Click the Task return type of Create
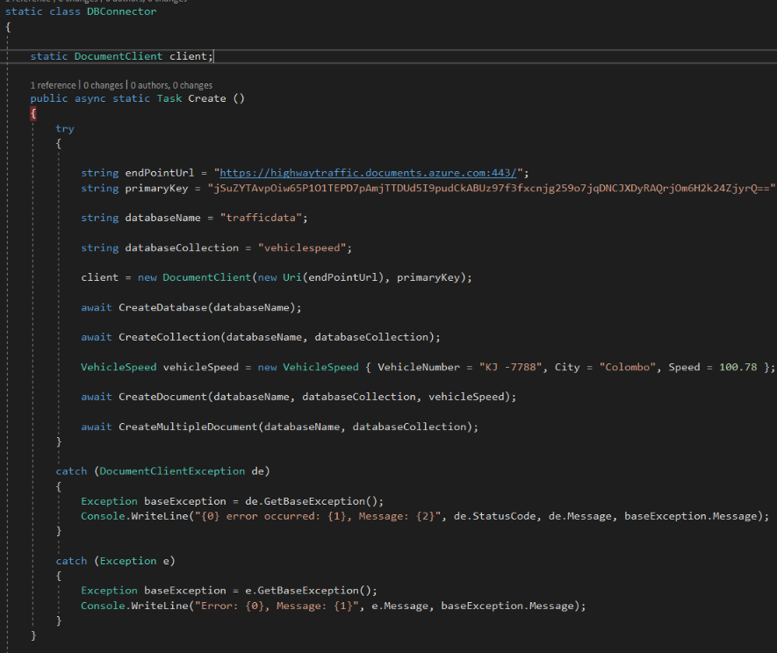Screen dimensions: 777x653 pyautogui.click(x=169, y=98)
